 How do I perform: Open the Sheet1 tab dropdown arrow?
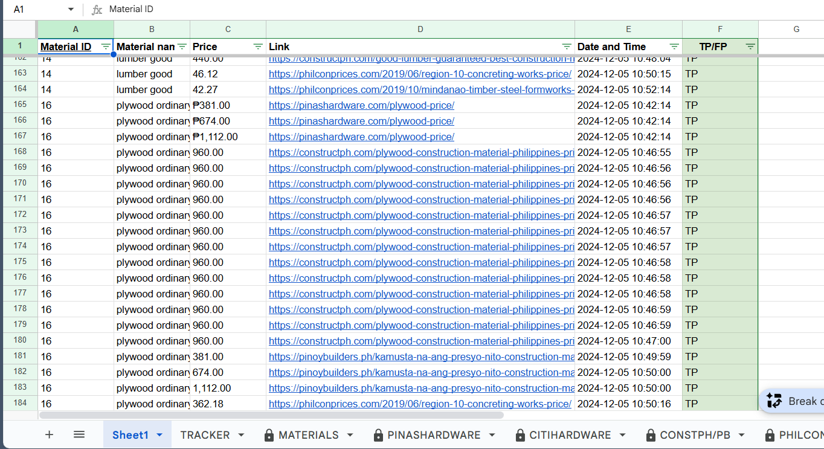click(x=160, y=435)
